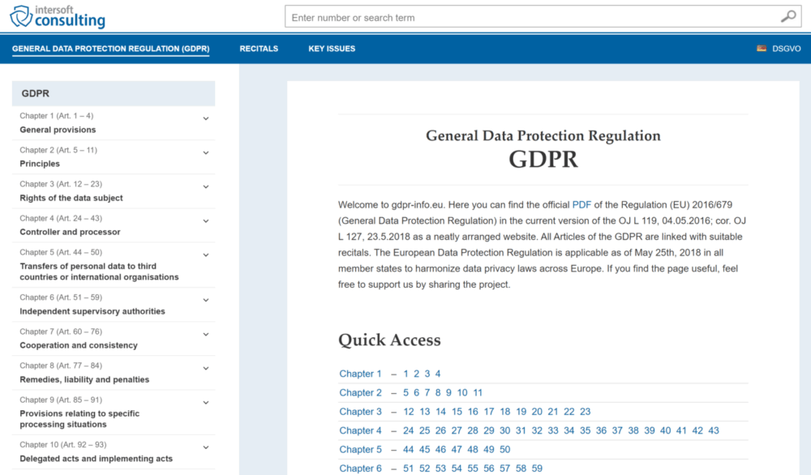Open Article 17 from Quick Access
This screenshot has height=475, width=811.
click(x=488, y=411)
